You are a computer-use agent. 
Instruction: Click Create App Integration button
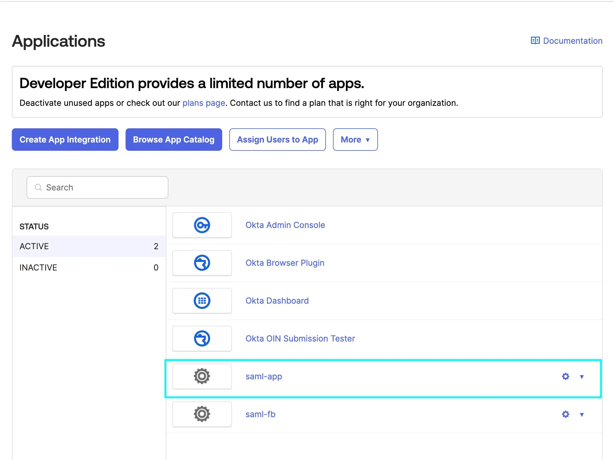tap(65, 140)
